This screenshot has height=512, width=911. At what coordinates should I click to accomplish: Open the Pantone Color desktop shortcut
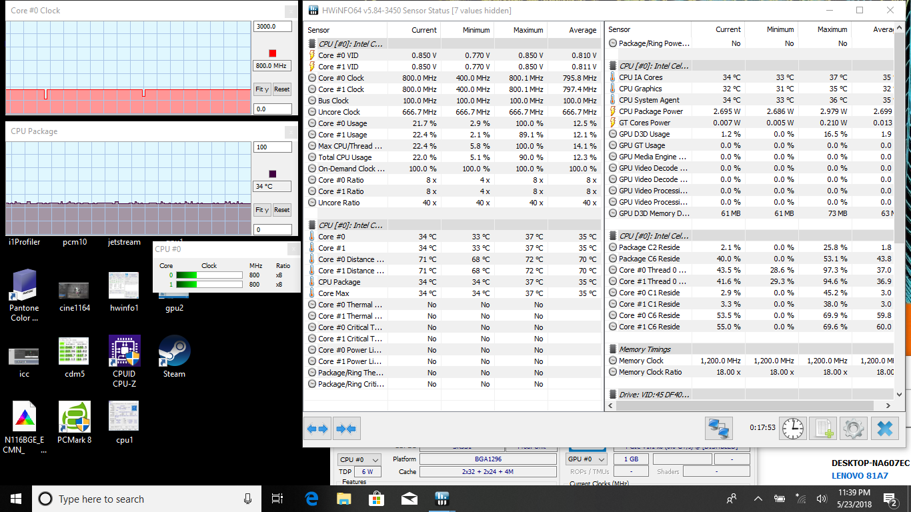pyautogui.click(x=25, y=295)
